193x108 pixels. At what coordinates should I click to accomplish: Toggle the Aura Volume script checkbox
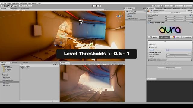click(150, 22)
